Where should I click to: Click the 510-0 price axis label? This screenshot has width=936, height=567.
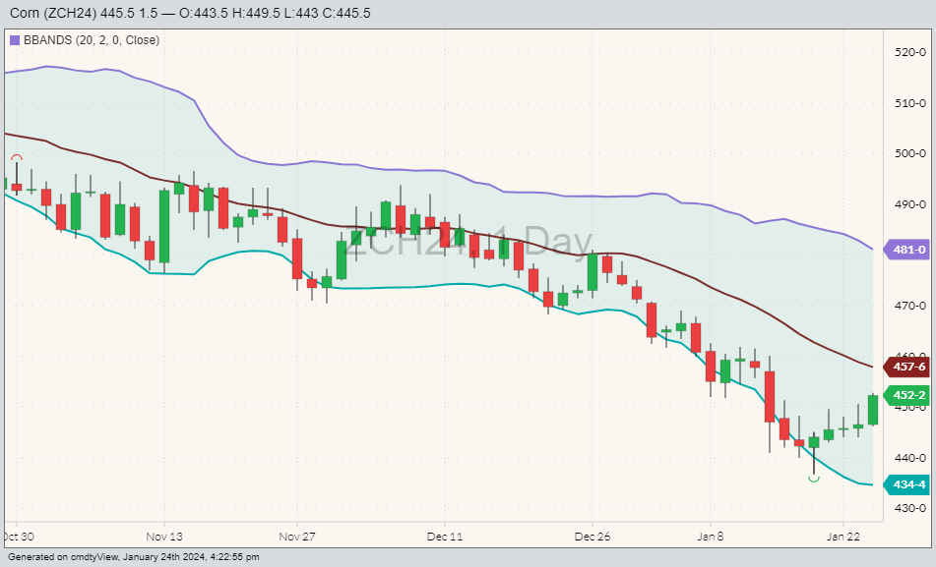[910, 103]
